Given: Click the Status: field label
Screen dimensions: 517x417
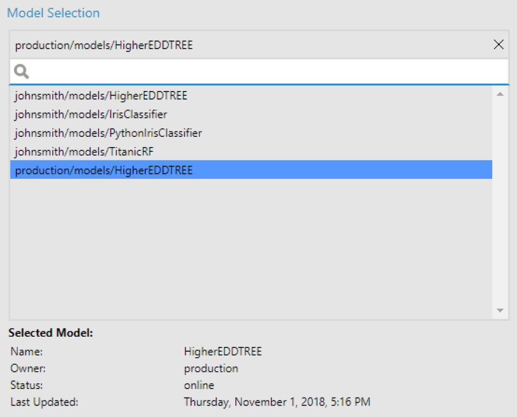Looking at the screenshot, I should point(27,385).
